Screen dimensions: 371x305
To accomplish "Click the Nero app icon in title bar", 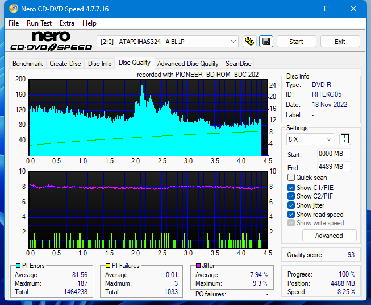I will click(14, 9).
